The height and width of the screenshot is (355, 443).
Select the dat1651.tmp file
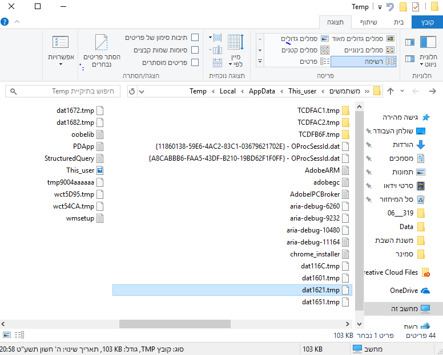coord(325,302)
